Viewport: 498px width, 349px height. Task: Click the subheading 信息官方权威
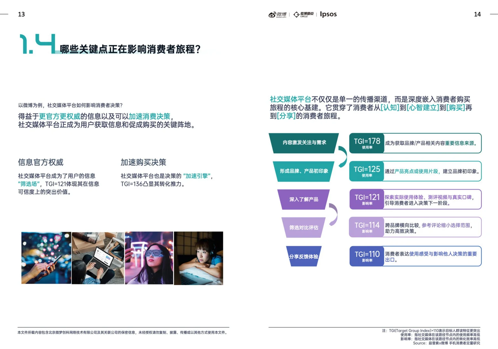[41, 162]
